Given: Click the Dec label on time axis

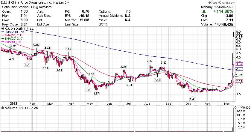Looking at the screenshot, I should coord(227,104).
